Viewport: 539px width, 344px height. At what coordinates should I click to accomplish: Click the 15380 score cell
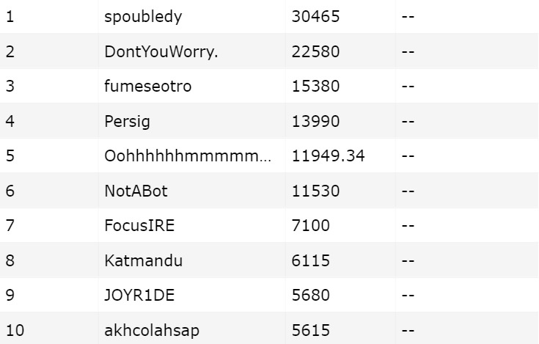315,87
